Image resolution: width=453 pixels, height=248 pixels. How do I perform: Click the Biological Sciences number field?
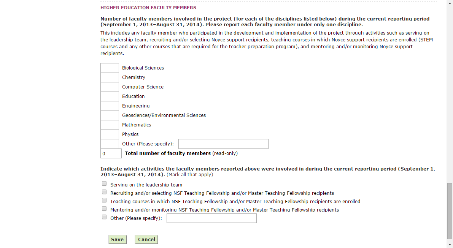click(x=110, y=68)
